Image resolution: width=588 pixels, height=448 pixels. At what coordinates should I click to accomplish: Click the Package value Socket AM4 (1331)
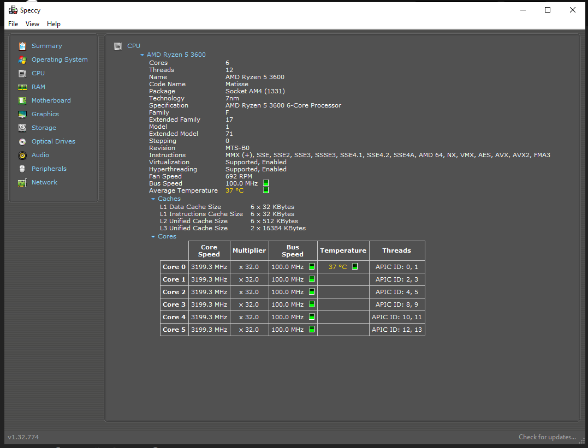pyautogui.click(x=255, y=91)
